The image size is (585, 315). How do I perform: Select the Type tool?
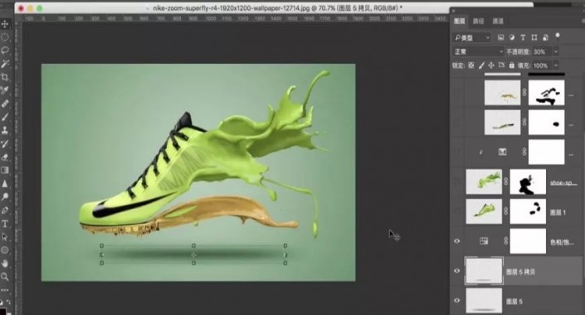tap(5, 224)
